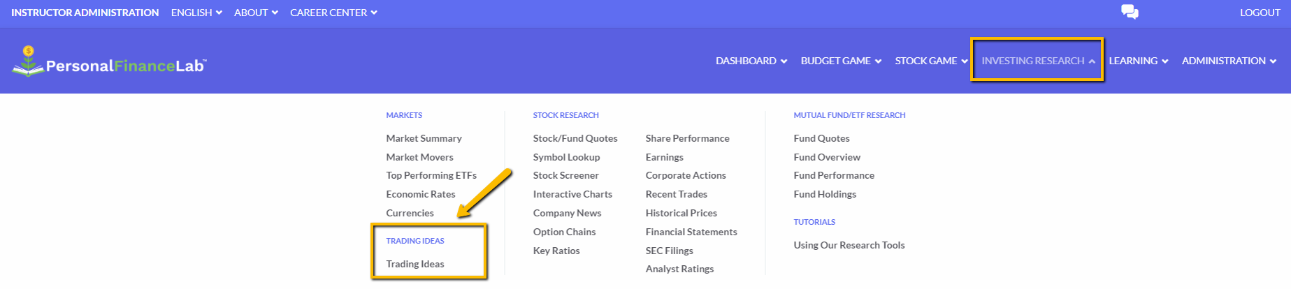
Task: Click the LOGOUT link
Action: (1260, 13)
